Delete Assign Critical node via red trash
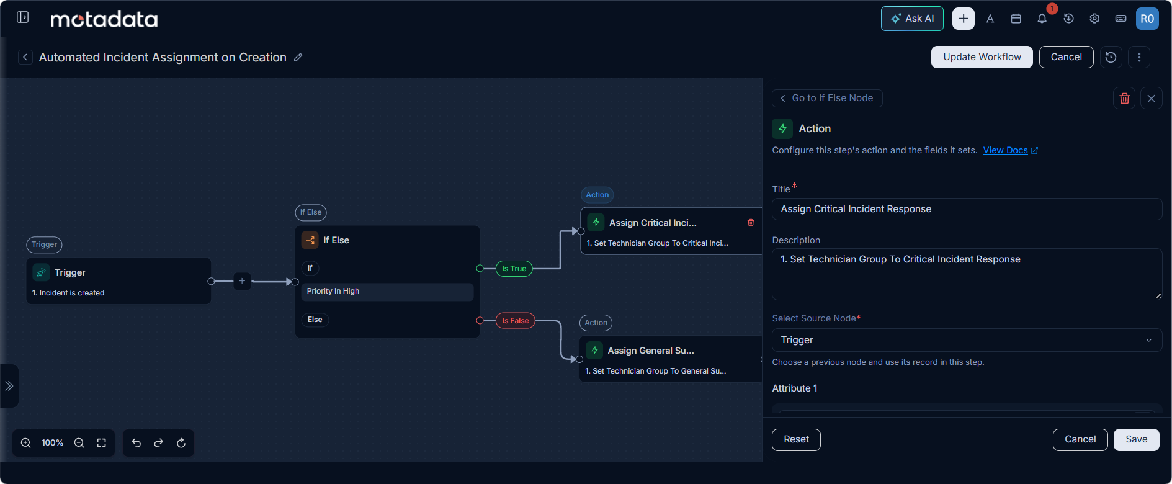 click(751, 222)
